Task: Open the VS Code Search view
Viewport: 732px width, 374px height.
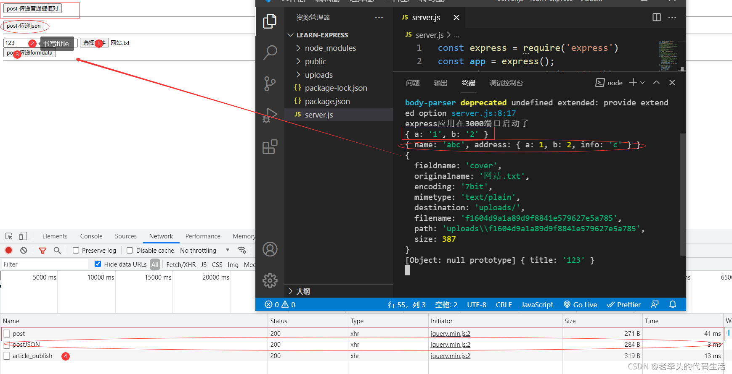Action: pos(270,52)
